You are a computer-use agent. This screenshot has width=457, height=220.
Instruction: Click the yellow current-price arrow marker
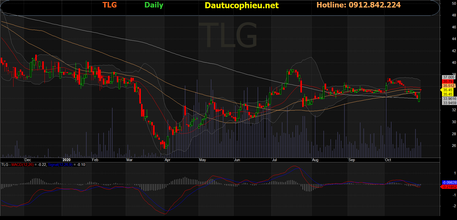click(x=441, y=90)
